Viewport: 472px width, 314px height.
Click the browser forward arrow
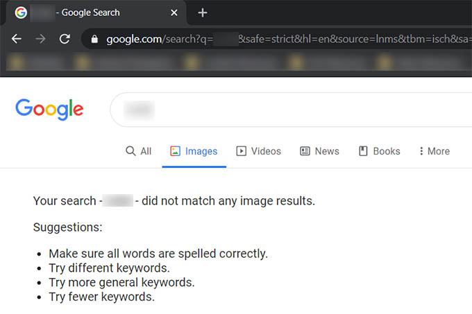click(x=40, y=39)
